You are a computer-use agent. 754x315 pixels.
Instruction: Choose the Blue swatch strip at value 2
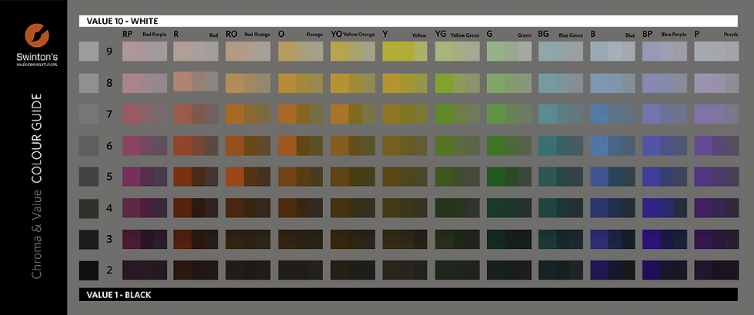(x=612, y=270)
